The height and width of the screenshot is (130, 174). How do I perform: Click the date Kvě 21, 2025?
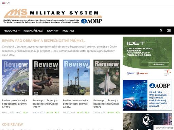coord(8,112)
